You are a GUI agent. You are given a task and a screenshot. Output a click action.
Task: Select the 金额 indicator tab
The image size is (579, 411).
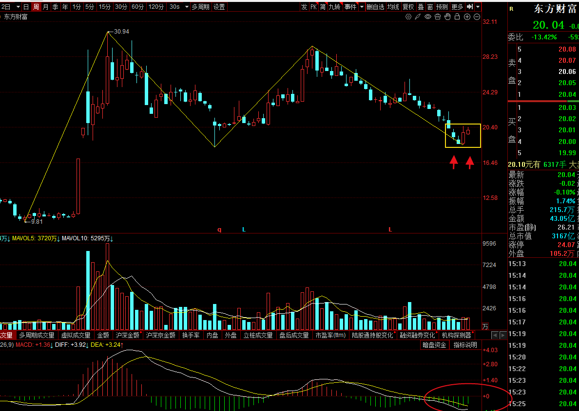[103, 335]
